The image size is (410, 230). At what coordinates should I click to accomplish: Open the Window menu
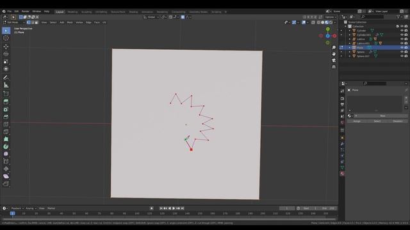[x=37, y=11]
